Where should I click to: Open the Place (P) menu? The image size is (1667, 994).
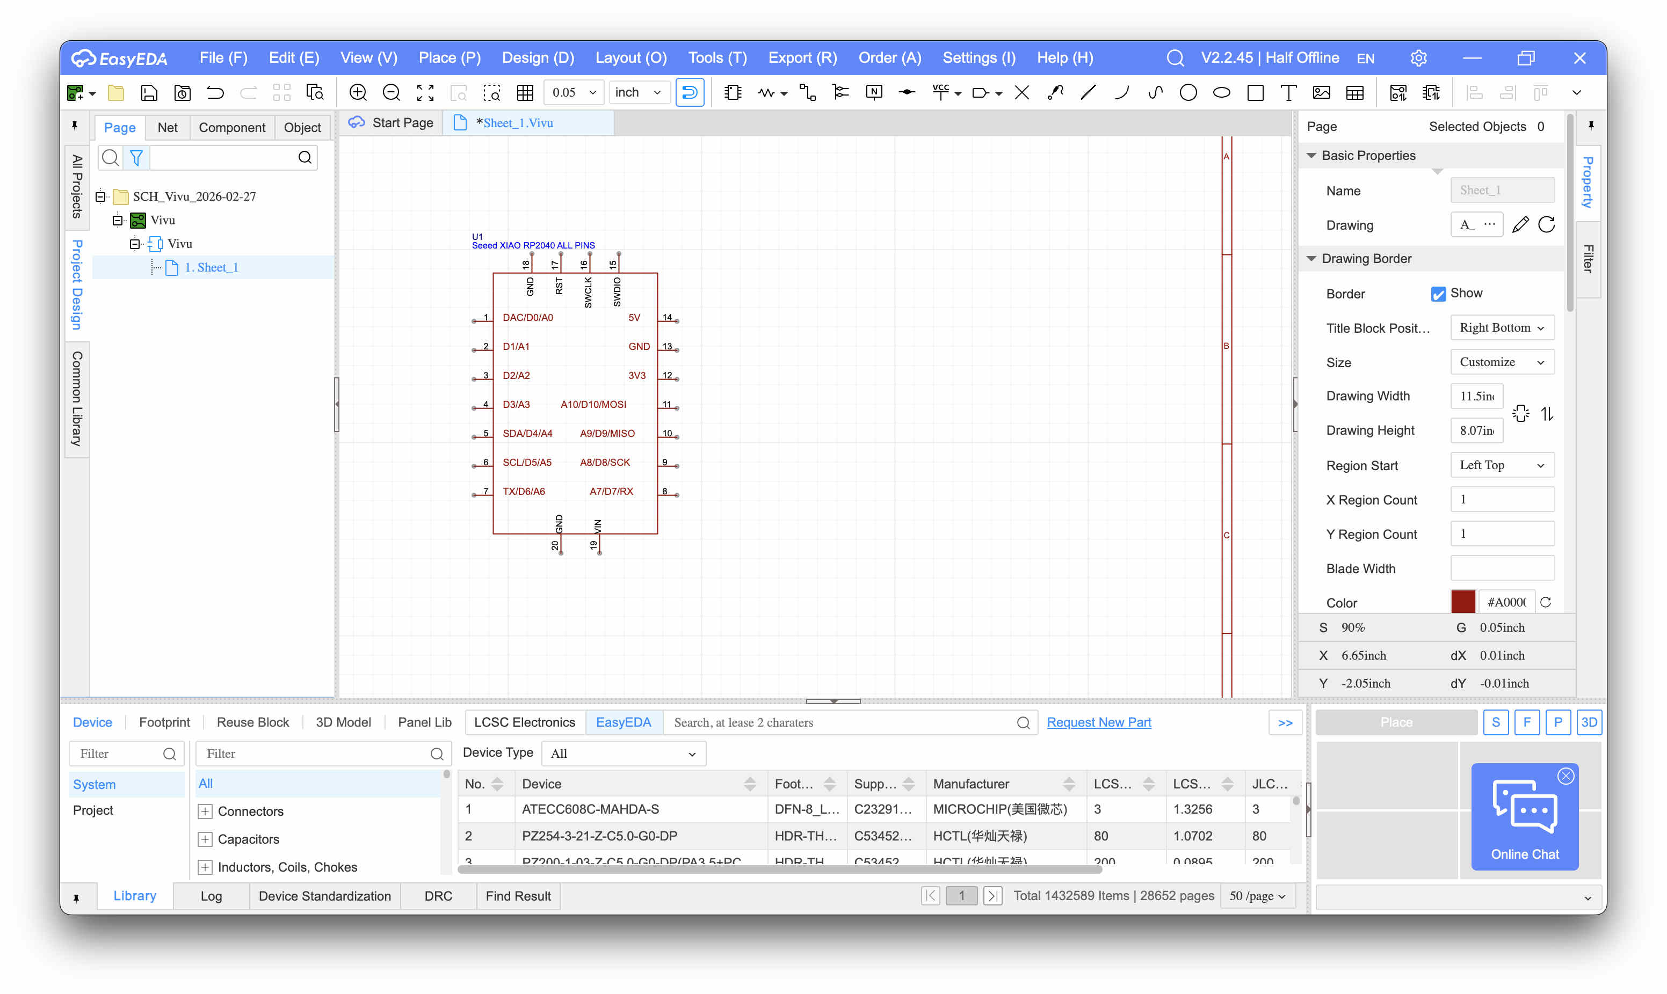click(449, 57)
